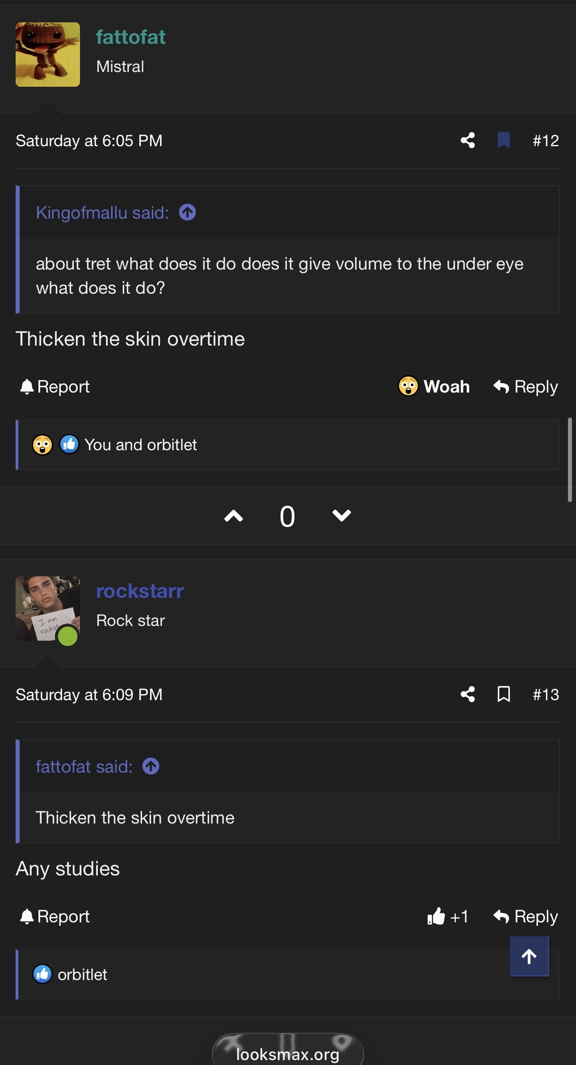This screenshot has width=576, height=1065.
Task: Upvote post #12 with up chevron
Action: click(x=233, y=516)
